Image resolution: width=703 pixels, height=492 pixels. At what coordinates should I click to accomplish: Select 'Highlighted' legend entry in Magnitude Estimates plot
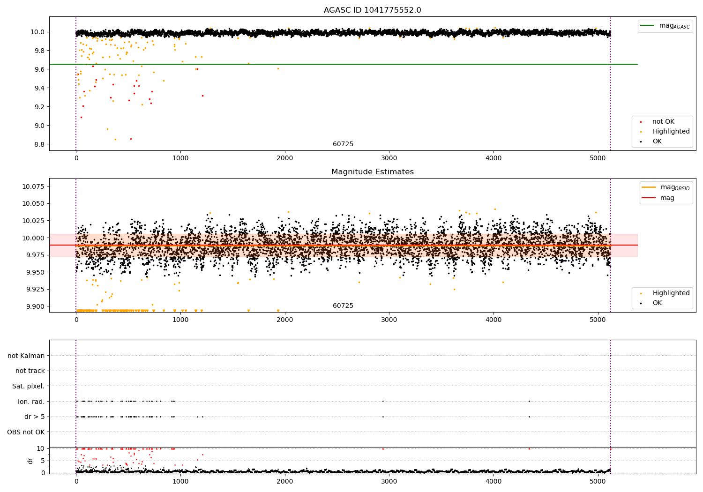pyautogui.click(x=671, y=293)
